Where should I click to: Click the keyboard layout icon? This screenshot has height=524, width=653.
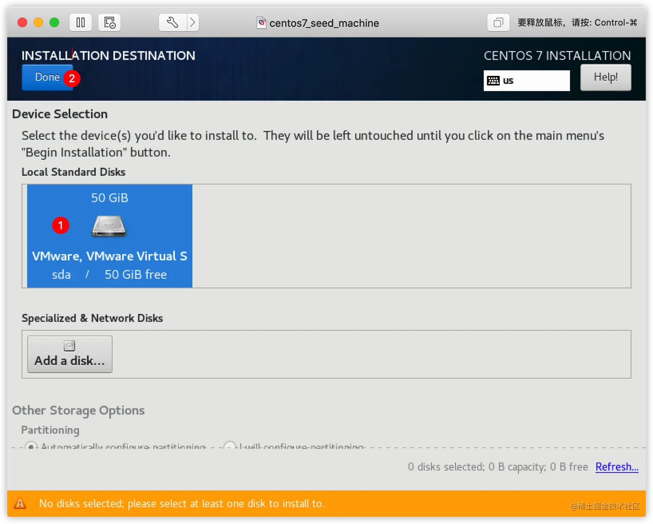(493, 81)
